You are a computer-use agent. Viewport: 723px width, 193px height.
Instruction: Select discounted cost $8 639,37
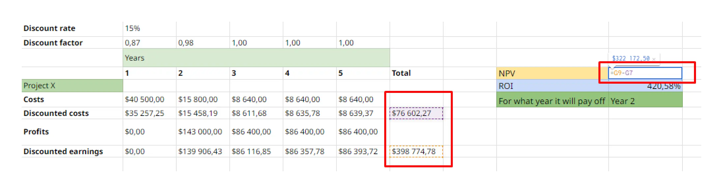point(363,113)
